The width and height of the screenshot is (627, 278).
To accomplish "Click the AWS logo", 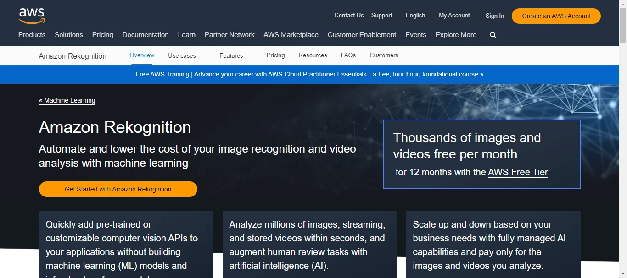I will pos(32,16).
